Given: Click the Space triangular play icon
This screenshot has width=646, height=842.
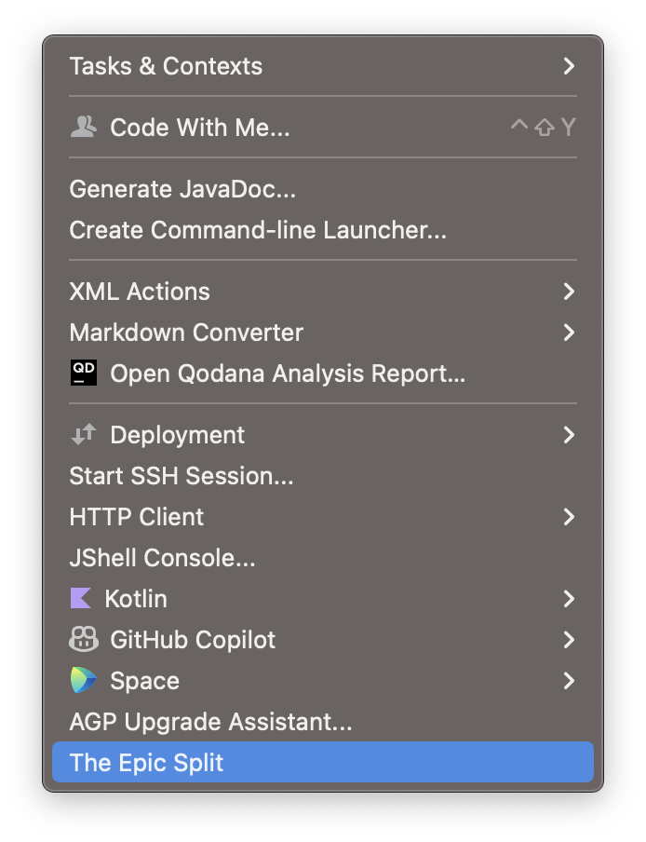Looking at the screenshot, I should 83,681.
